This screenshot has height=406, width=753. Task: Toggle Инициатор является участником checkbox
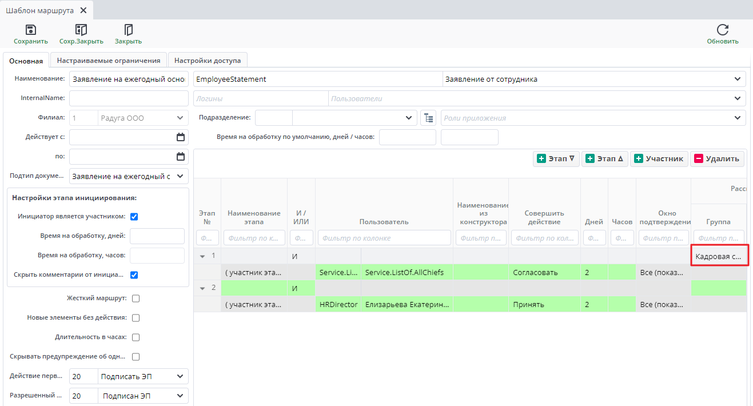[x=134, y=217]
